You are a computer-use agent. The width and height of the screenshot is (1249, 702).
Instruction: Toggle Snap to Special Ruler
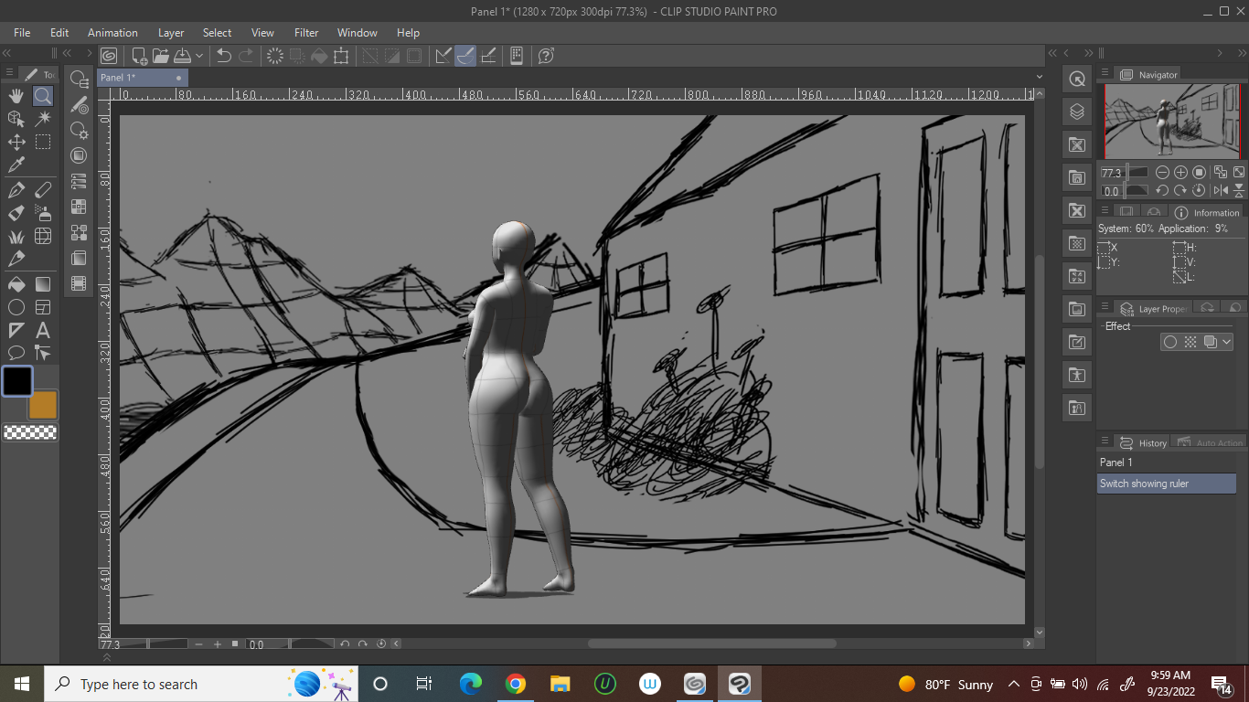pos(465,56)
